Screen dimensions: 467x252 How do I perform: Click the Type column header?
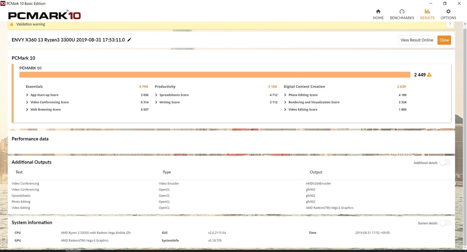point(167,172)
